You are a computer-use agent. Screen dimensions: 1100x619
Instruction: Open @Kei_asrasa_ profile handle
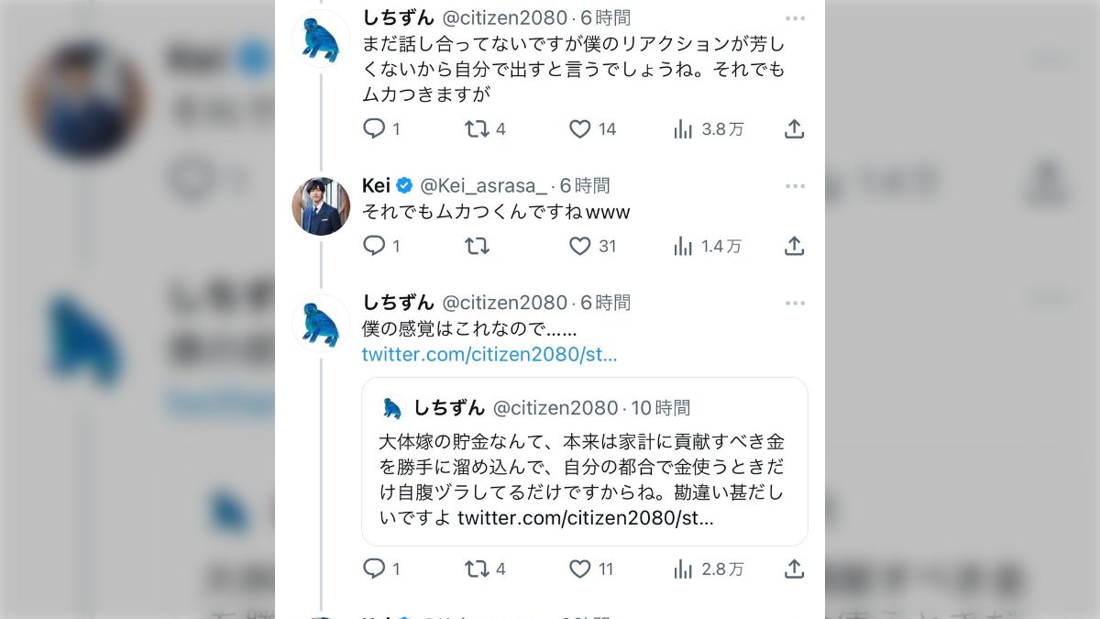pos(483,186)
